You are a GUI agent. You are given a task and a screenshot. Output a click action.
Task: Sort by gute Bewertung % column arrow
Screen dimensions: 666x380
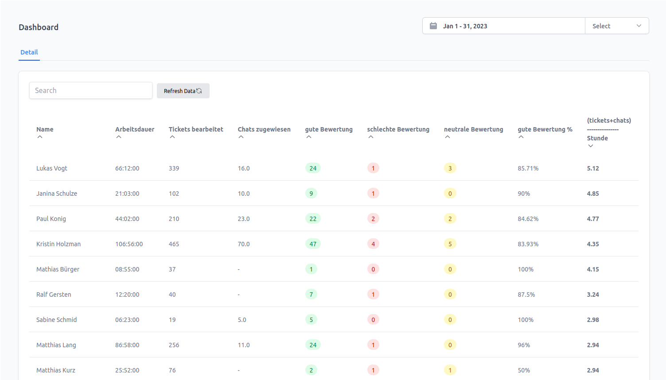[x=521, y=137]
